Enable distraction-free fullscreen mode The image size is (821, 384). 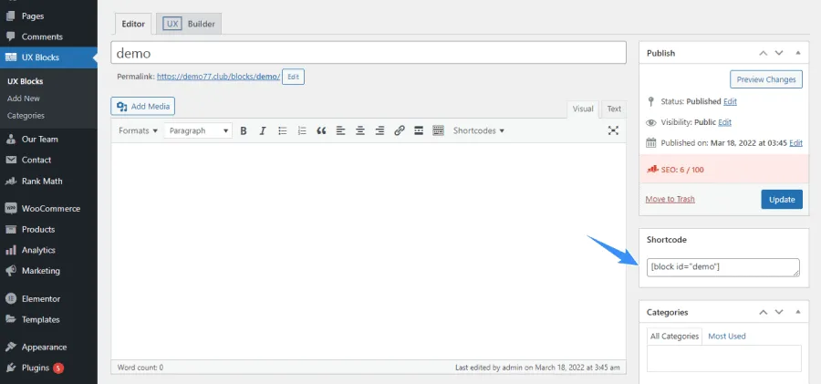(614, 130)
